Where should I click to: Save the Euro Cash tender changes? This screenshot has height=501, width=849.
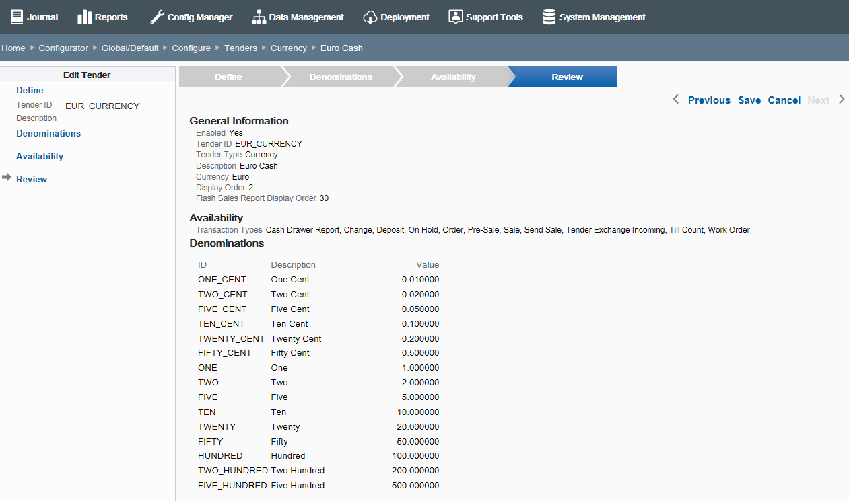[x=749, y=100]
